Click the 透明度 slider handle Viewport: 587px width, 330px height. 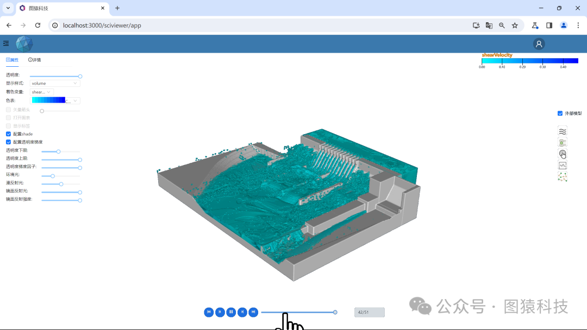80,76
